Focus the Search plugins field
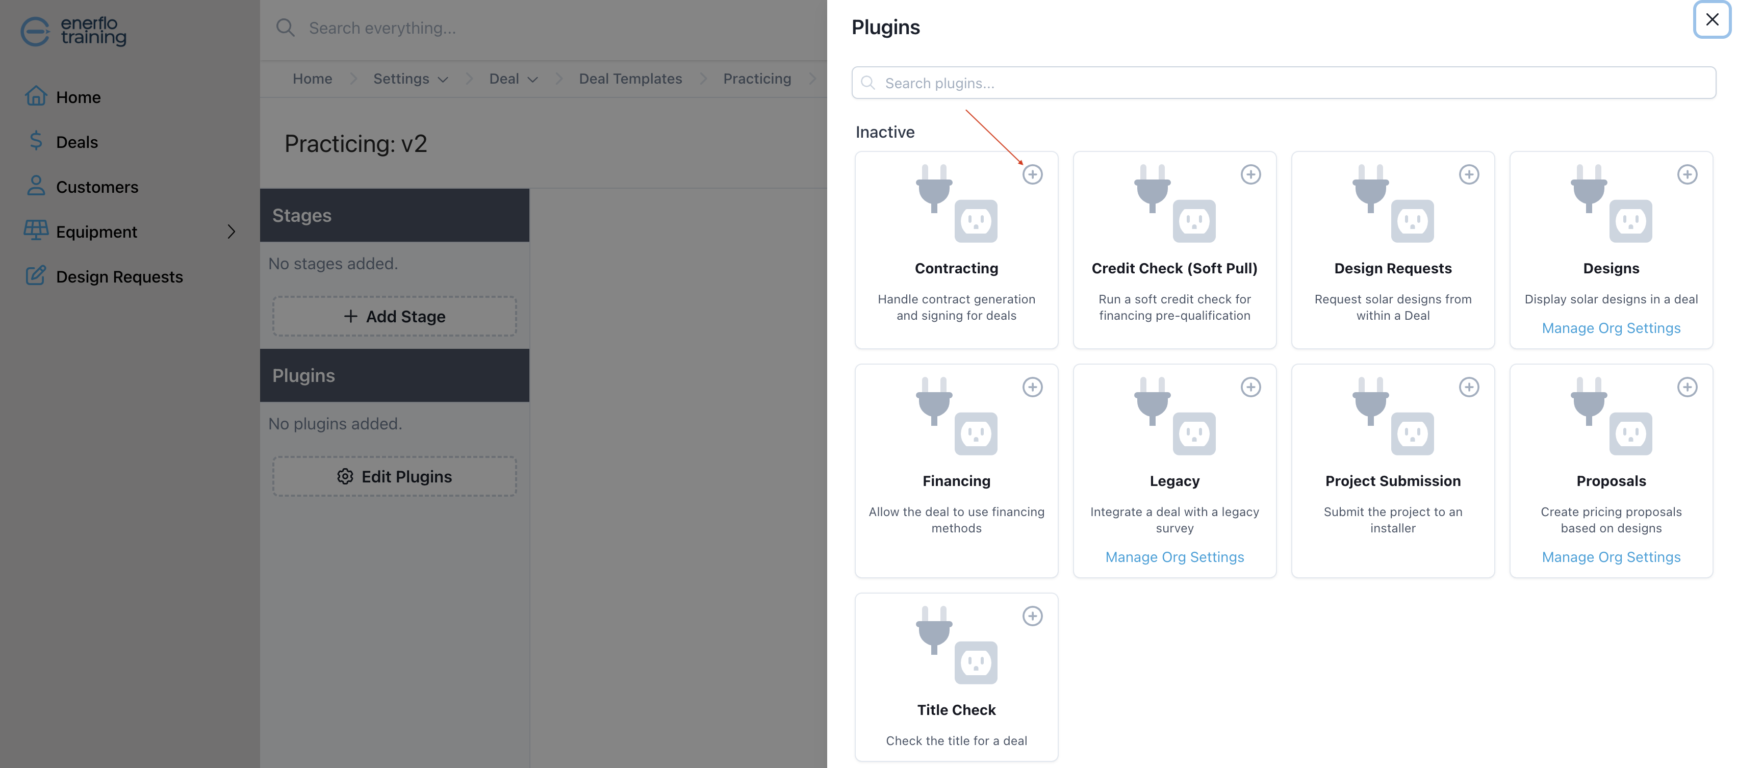1737x768 pixels. [1283, 83]
